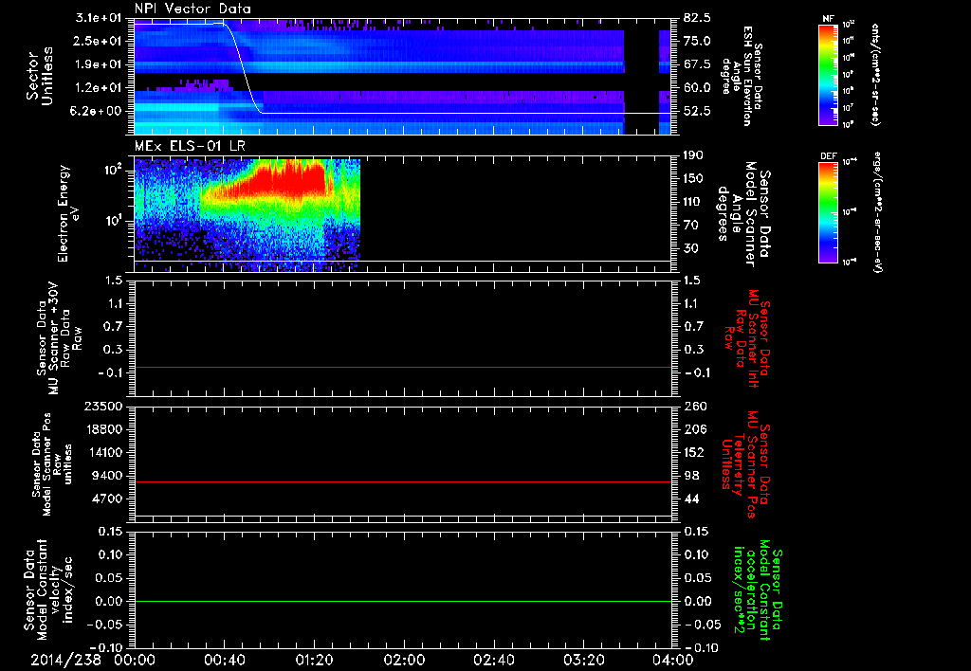Image resolution: width=971 pixels, height=671 pixels.
Task: Click the "2014/238" date label
Action: tap(66, 660)
